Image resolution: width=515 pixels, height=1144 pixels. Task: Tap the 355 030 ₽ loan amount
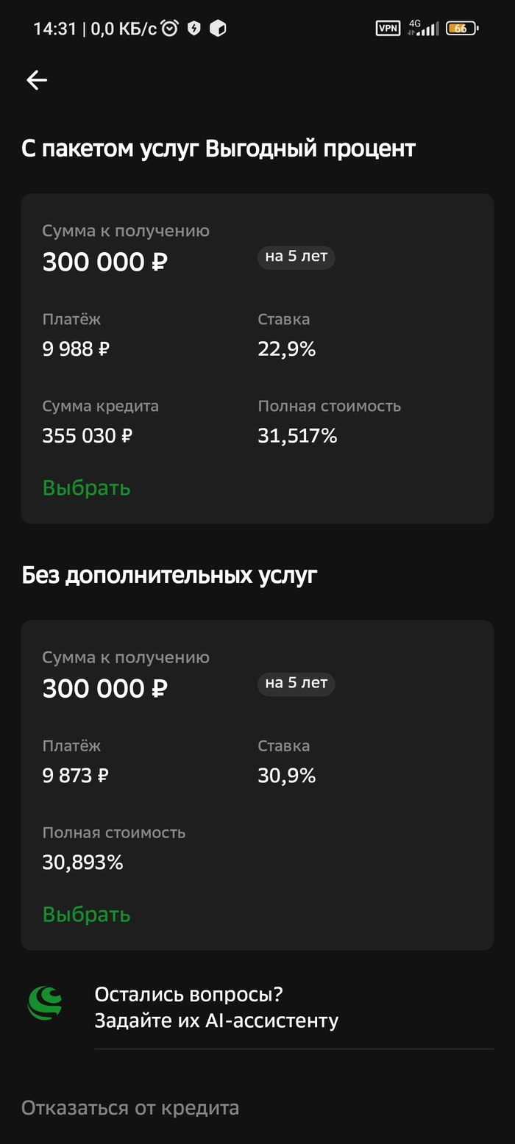[x=88, y=436]
